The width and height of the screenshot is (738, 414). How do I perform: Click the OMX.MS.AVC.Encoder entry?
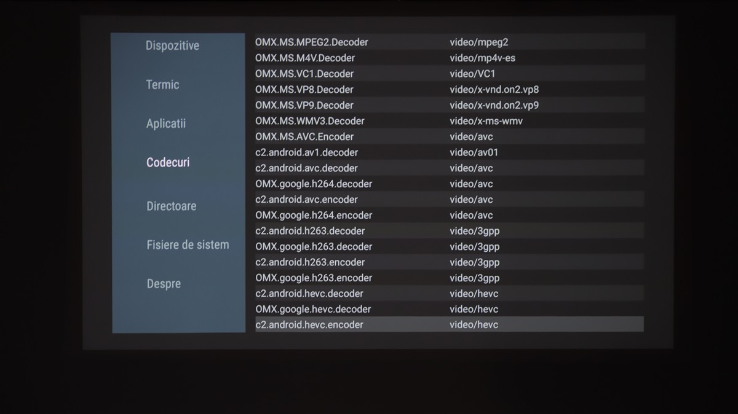304,136
